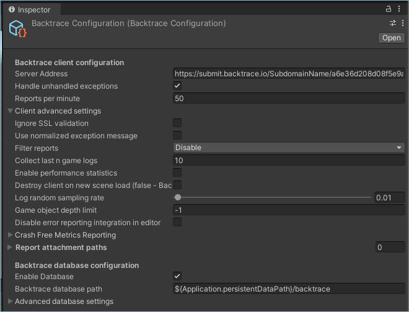The width and height of the screenshot is (409, 312).
Task: Enable performance statistics checkbox
Action: tap(177, 172)
